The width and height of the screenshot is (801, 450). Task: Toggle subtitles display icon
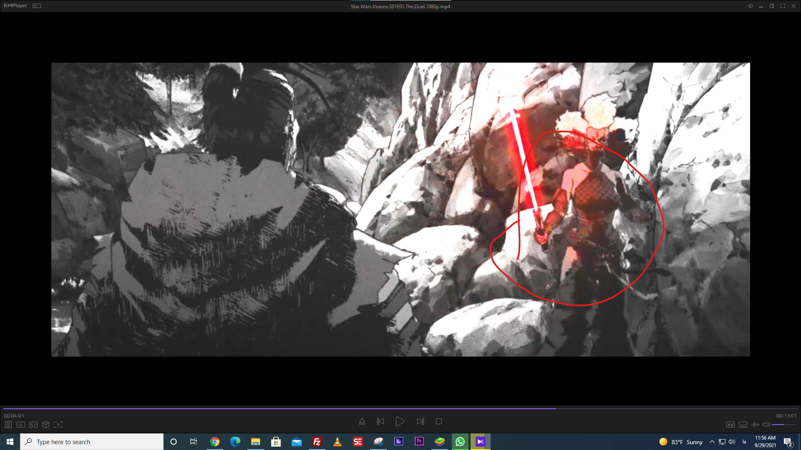click(x=743, y=425)
